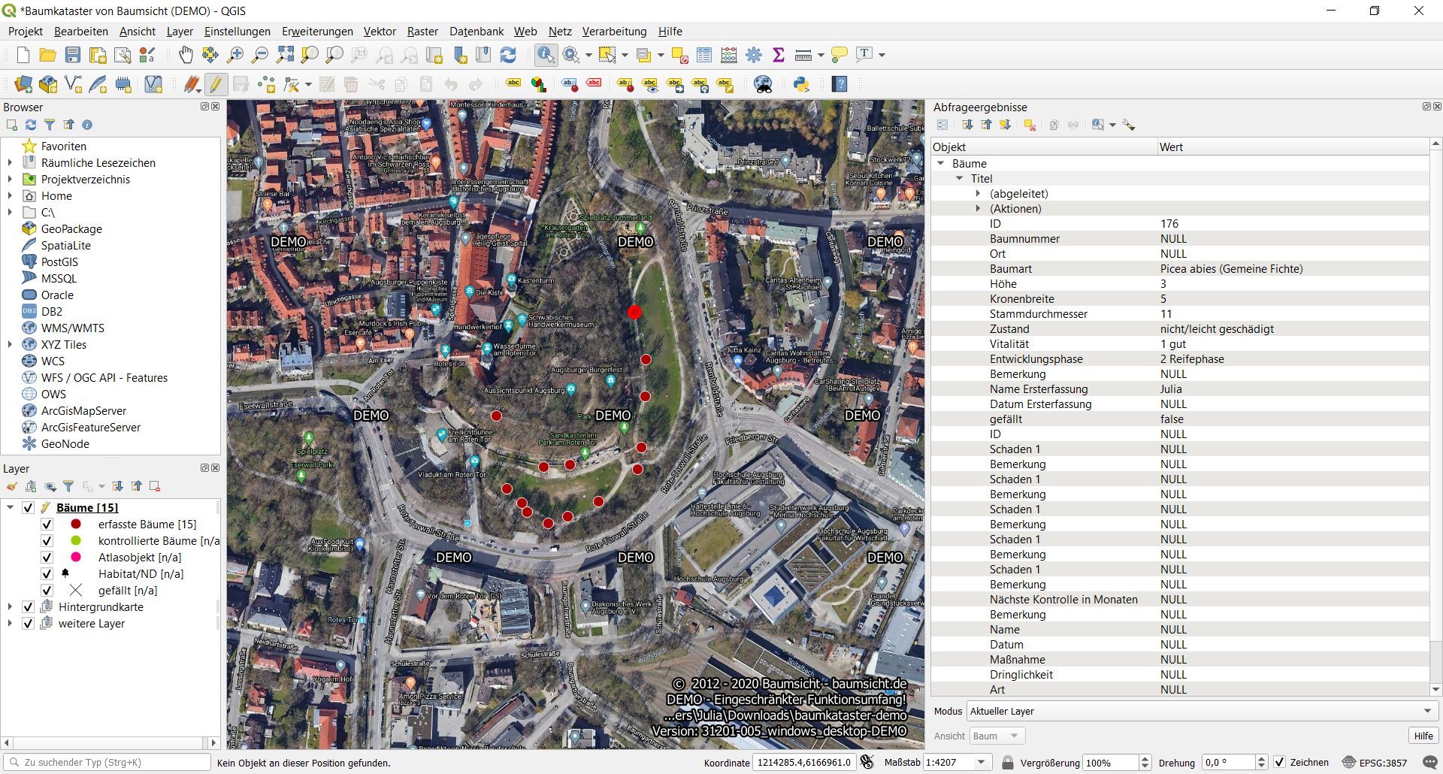Save the project with the floppy disk icon
The image size is (1443, 774).
[73, 55]
